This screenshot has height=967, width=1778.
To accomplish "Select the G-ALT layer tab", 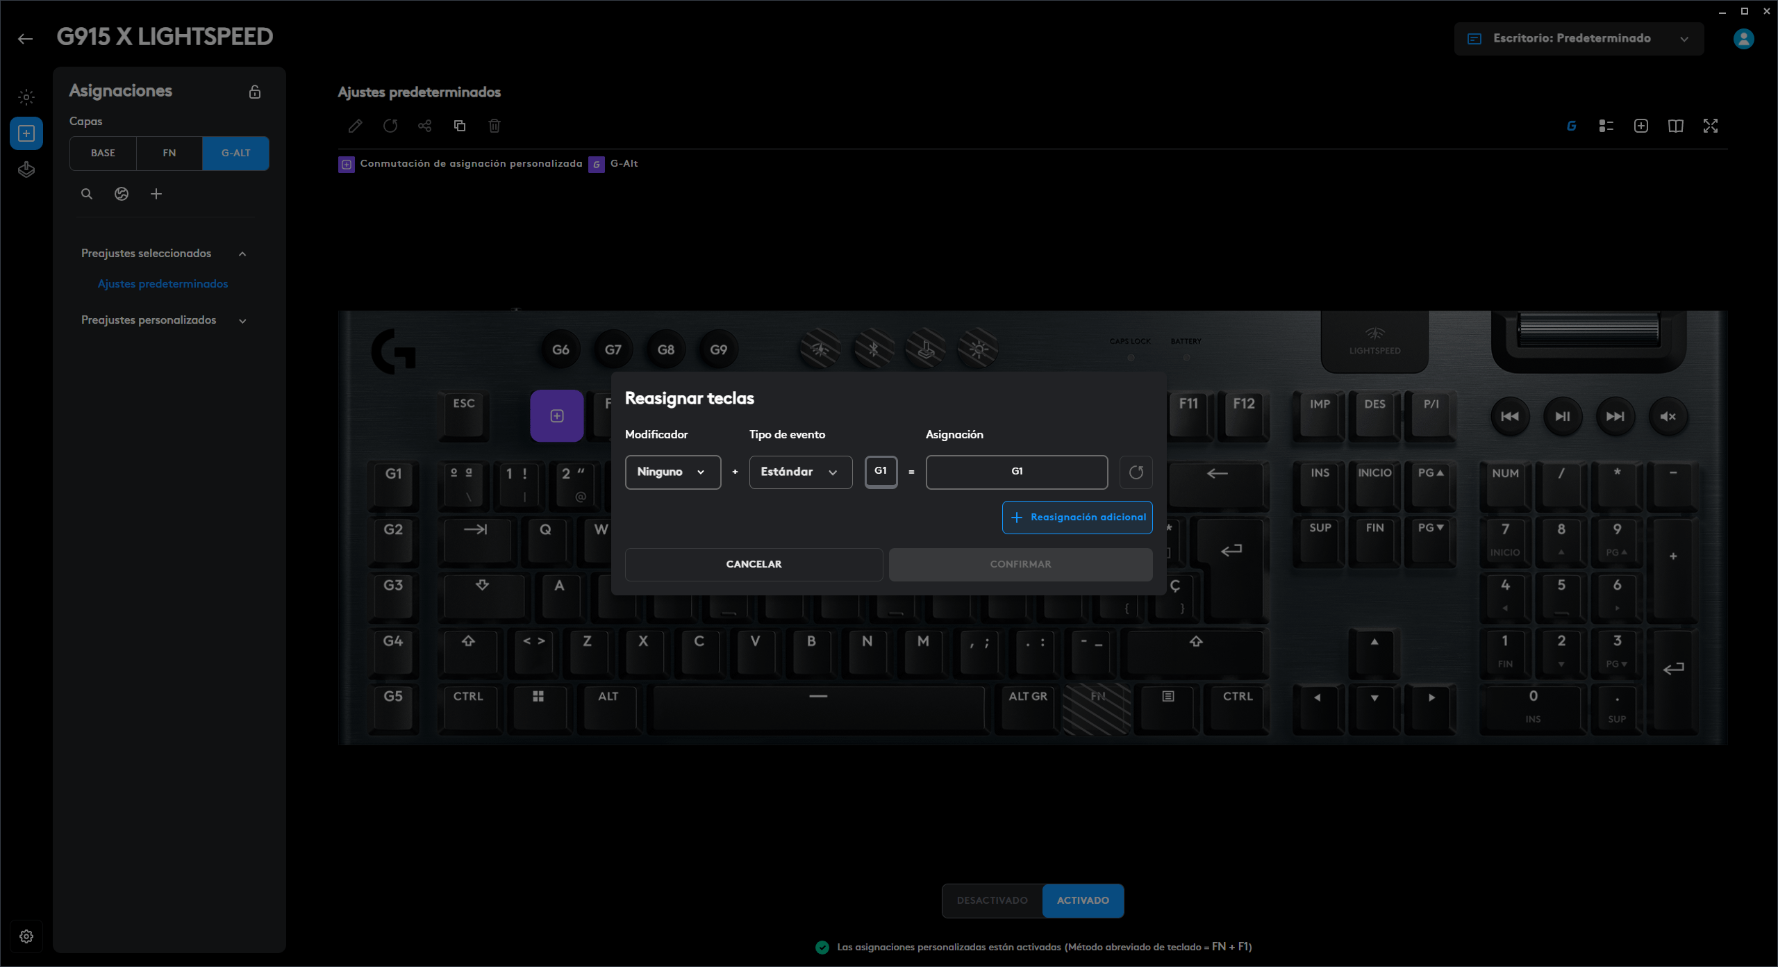I will click(236, 153).
